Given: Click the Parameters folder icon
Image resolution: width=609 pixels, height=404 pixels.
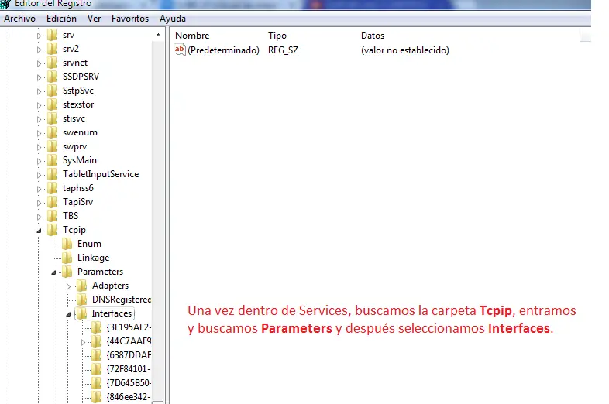Looking at the screenshot, I should pos(67,272).
